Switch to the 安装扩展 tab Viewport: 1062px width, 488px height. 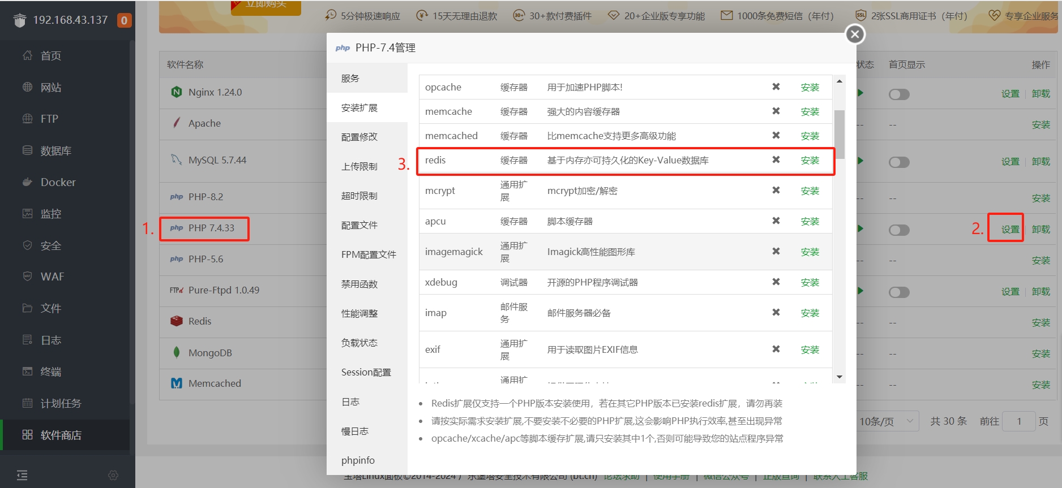[367, 107]
